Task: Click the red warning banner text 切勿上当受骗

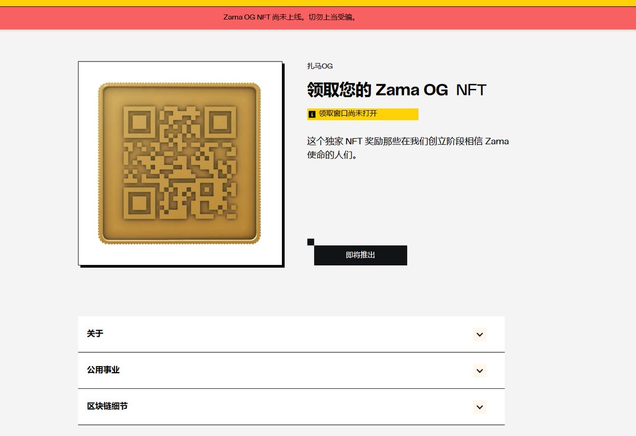Action: [332, 17]
